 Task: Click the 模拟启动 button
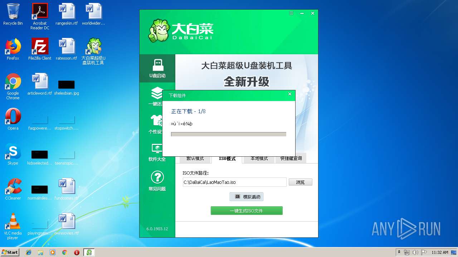click(x=247, y=197)
